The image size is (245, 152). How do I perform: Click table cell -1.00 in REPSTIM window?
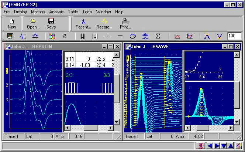point(83,65)
